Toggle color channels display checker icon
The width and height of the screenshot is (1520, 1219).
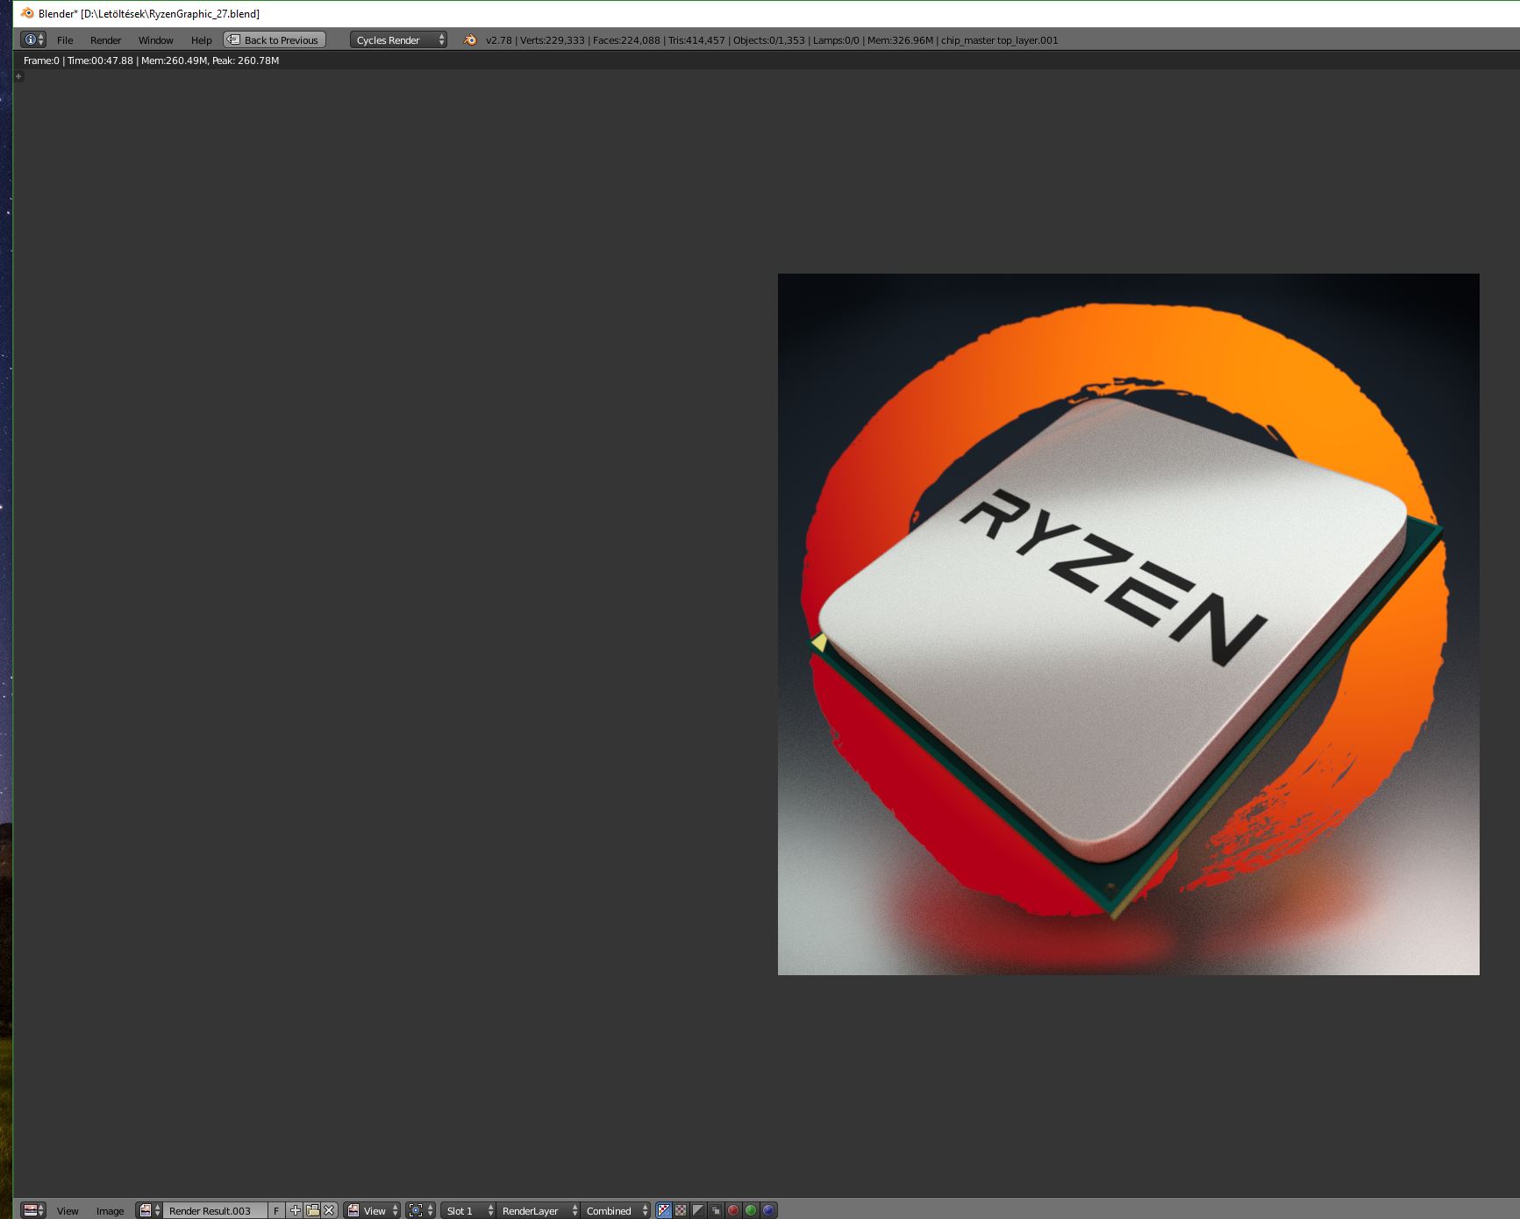click(681, 1210)
